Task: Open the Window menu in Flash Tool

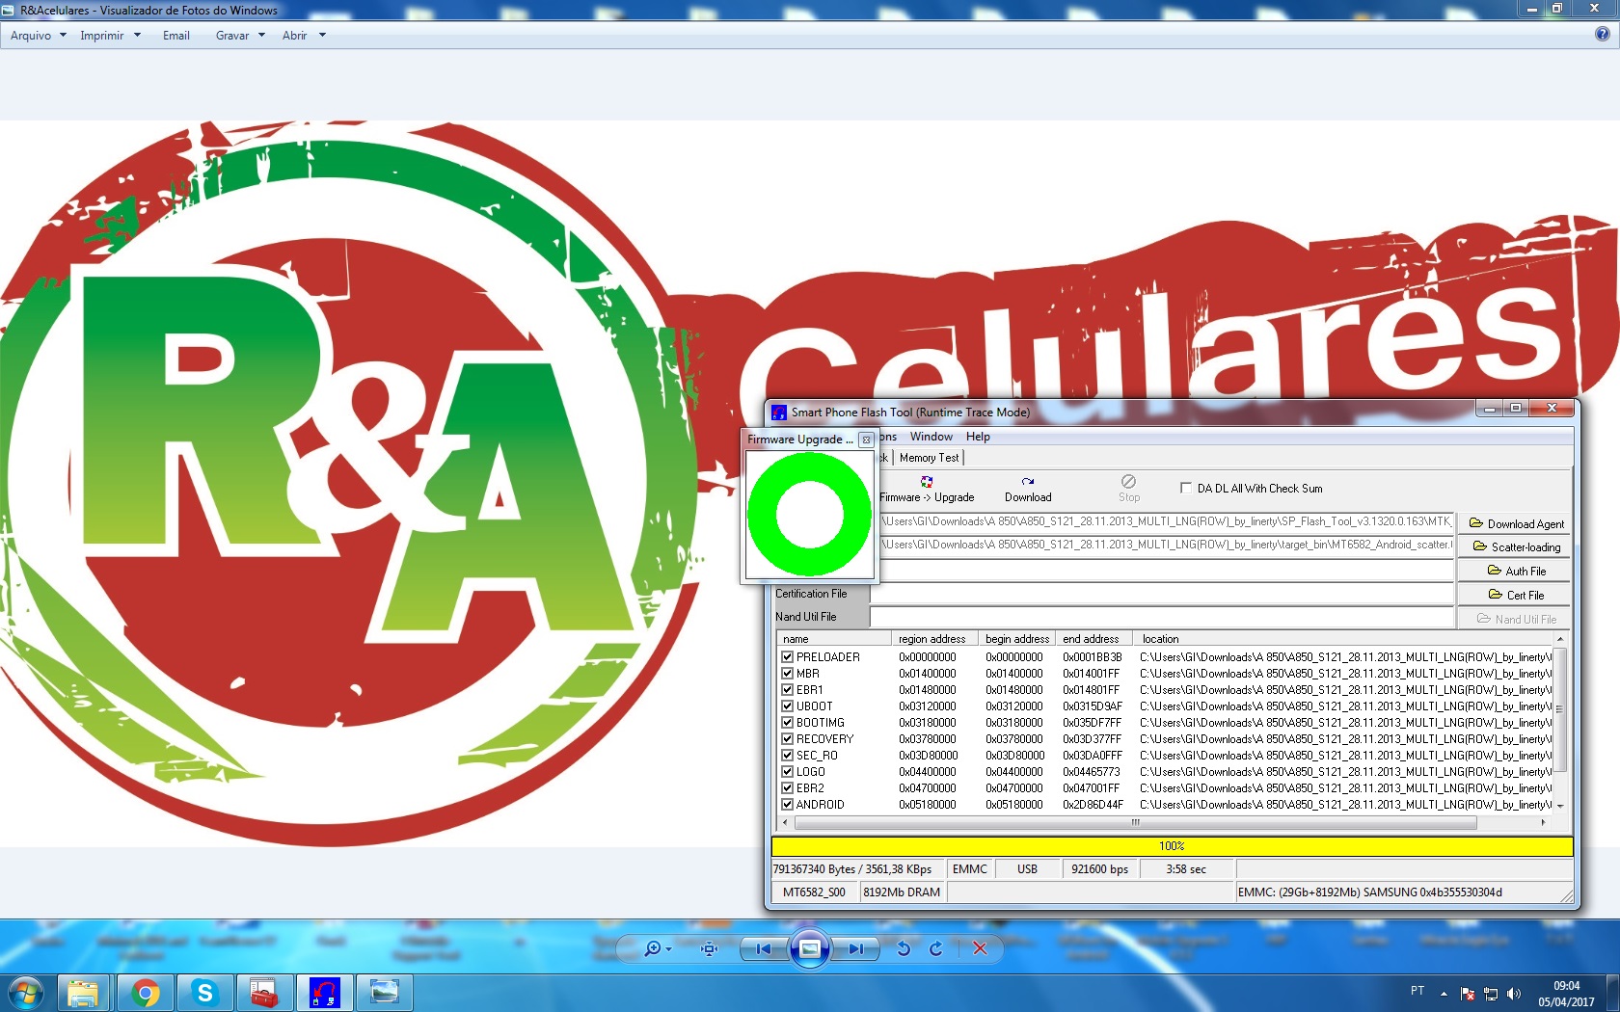Action: pyautogui.click(x=931, y=437)
